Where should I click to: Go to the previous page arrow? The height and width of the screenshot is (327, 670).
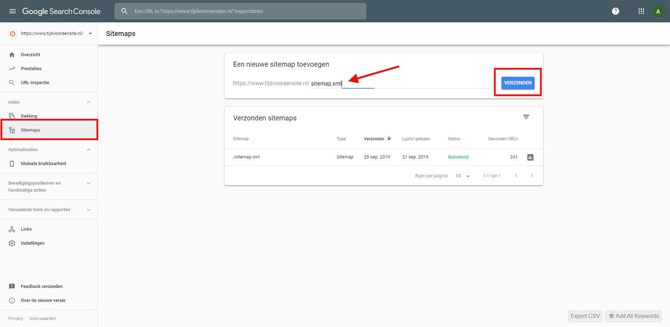click(x=516, y=175)
